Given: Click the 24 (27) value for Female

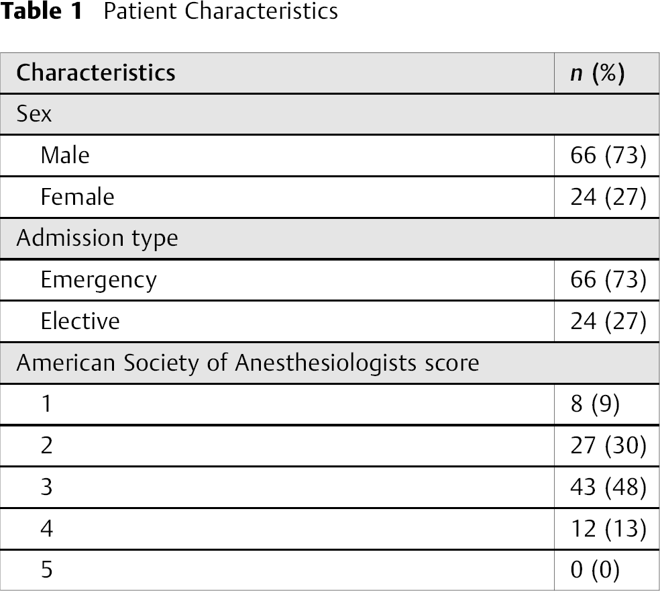Looking at the screenshot, I should coord(608,197).
